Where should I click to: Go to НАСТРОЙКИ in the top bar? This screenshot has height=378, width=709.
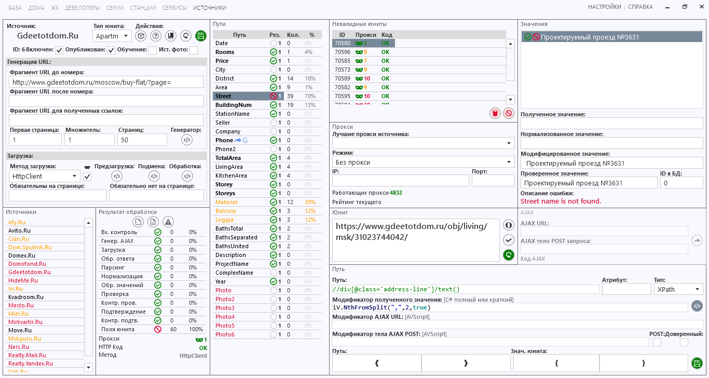point(604,7)
